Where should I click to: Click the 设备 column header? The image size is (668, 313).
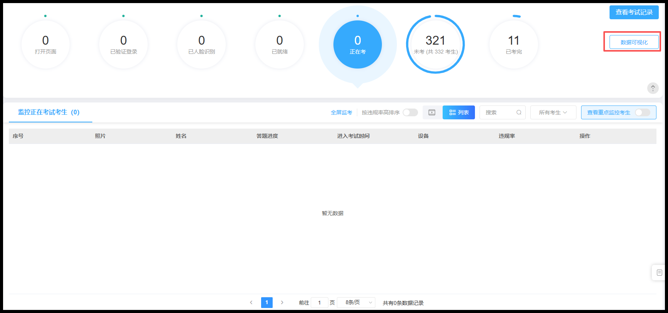click(423, 136)
